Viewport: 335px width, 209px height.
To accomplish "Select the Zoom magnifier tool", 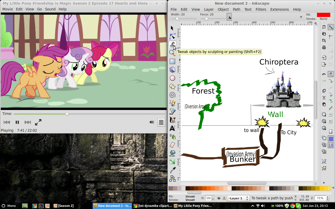I will (172, 53).
